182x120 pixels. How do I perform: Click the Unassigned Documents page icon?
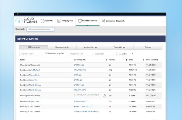[103, 21]
